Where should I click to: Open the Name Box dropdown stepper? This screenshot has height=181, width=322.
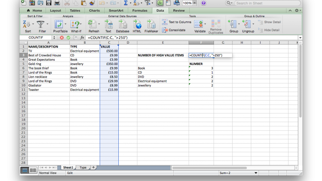pyautogui.click(x=54, y=38)
